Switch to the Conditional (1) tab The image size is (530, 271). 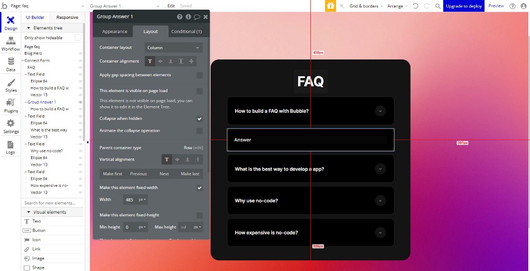click(186, 32)
